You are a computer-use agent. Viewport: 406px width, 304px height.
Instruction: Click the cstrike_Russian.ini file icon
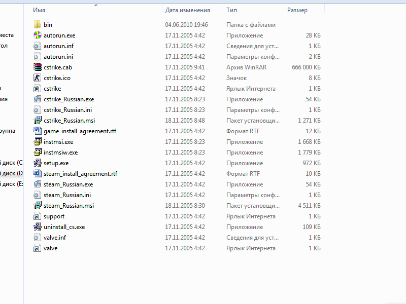[x=37, y=109]
